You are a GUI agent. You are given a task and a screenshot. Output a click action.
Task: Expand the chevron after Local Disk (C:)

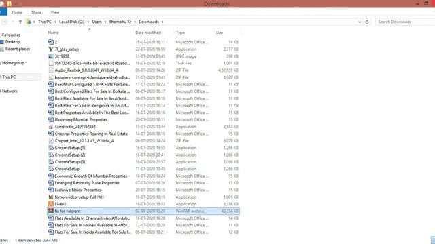(x=88, y=22)
